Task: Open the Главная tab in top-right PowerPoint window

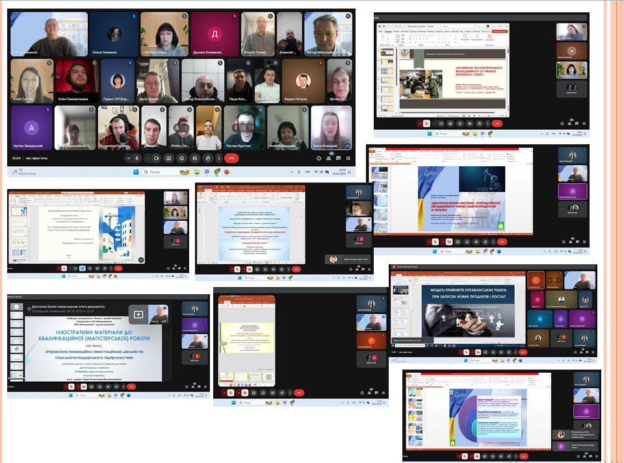Action: 388,31
